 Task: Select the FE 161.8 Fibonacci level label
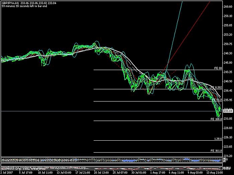(x=216, y=151)
